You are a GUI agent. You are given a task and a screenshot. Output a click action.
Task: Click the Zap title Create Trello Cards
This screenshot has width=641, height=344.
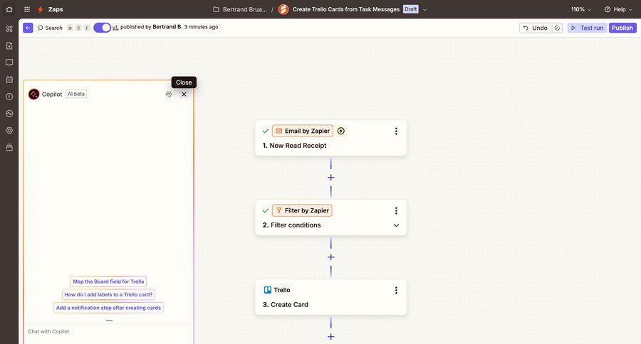pyautogui.click(x=346, y=9)
